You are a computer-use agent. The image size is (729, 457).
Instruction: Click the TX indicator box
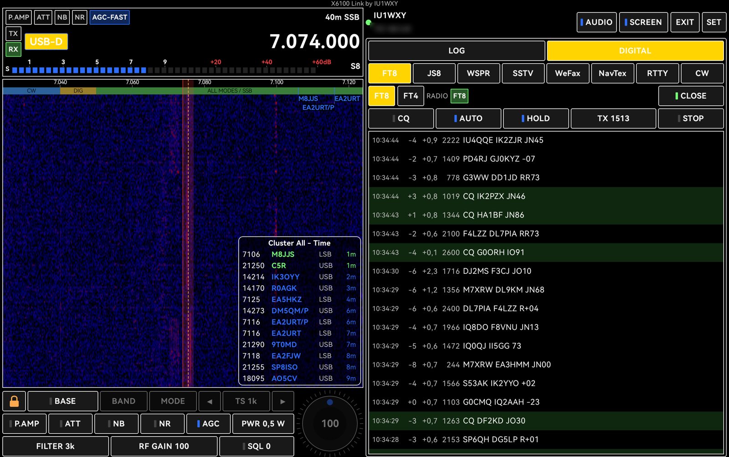[14, 34]
